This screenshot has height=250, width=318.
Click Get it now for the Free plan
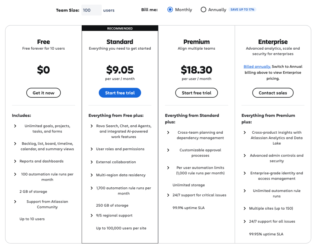43,93
